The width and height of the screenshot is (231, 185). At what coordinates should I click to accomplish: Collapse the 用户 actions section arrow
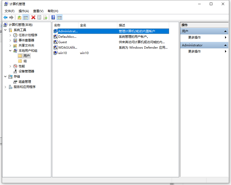[x=226, y=31]
